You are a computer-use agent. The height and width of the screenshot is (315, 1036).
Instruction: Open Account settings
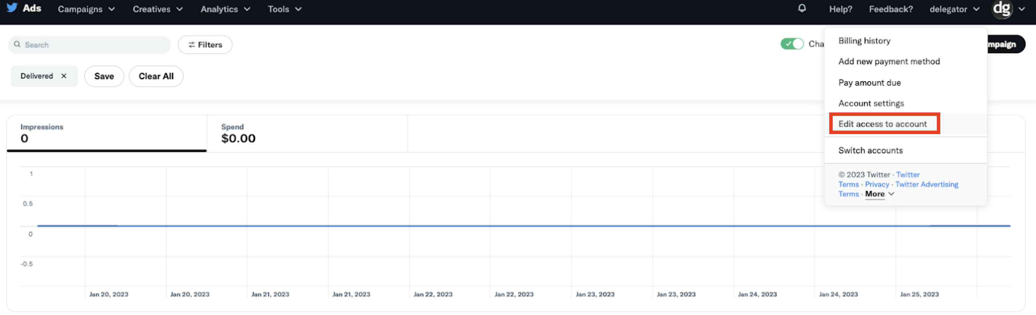(871, 103)
